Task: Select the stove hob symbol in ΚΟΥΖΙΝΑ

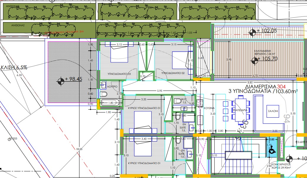Action: [200, 103]
